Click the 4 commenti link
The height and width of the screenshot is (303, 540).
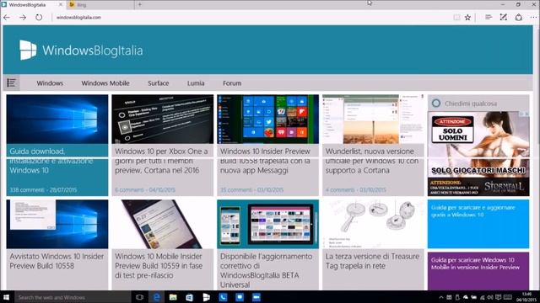point(340,189)
